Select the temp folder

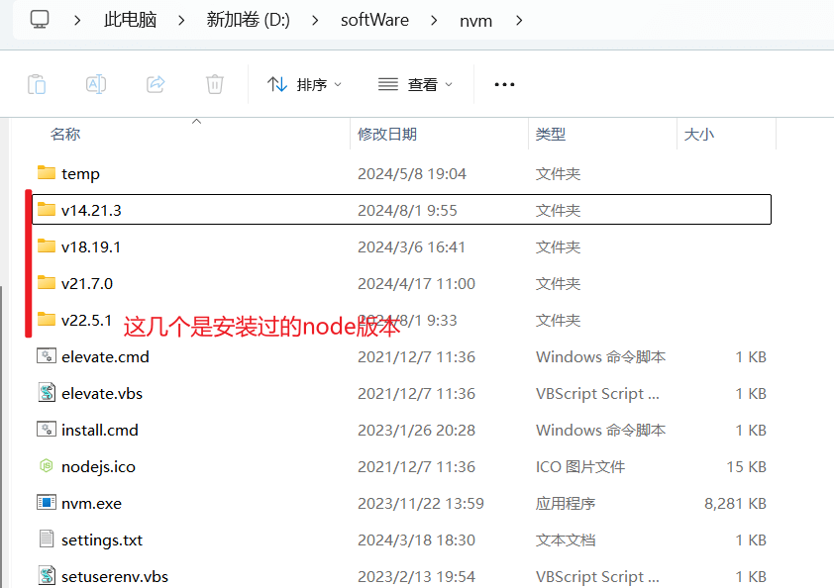point(80,173)
